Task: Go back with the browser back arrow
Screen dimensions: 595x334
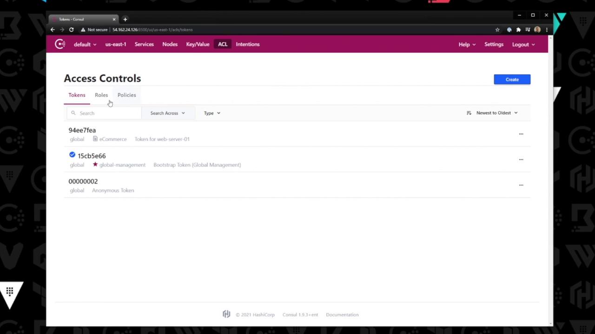Action: tap(53, 30)
